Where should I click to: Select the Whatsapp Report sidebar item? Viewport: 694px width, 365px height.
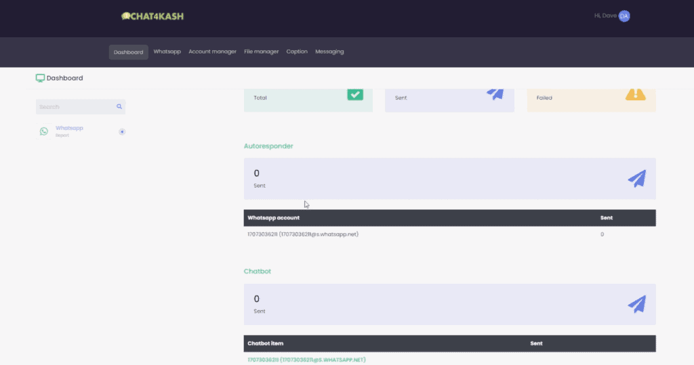[81, 131]
